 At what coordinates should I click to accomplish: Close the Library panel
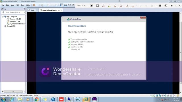[x=25, y=9]
